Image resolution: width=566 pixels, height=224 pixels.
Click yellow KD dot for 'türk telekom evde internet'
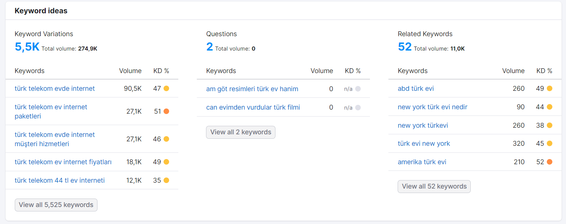[166, 89]
